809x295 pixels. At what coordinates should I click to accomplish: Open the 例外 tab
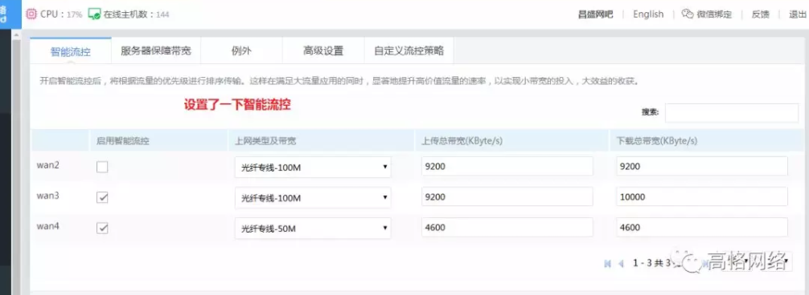[x=241, y=51]
